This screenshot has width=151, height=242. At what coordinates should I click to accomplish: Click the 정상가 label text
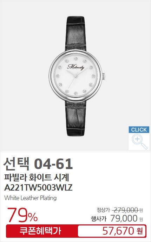click(103, 210)
